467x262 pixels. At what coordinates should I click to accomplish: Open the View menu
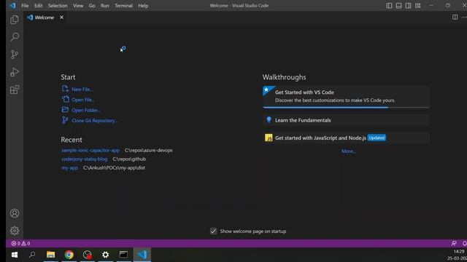(78, 6)
